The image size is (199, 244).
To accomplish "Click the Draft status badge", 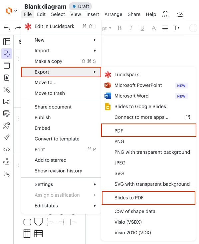I will tap(81, 6).
